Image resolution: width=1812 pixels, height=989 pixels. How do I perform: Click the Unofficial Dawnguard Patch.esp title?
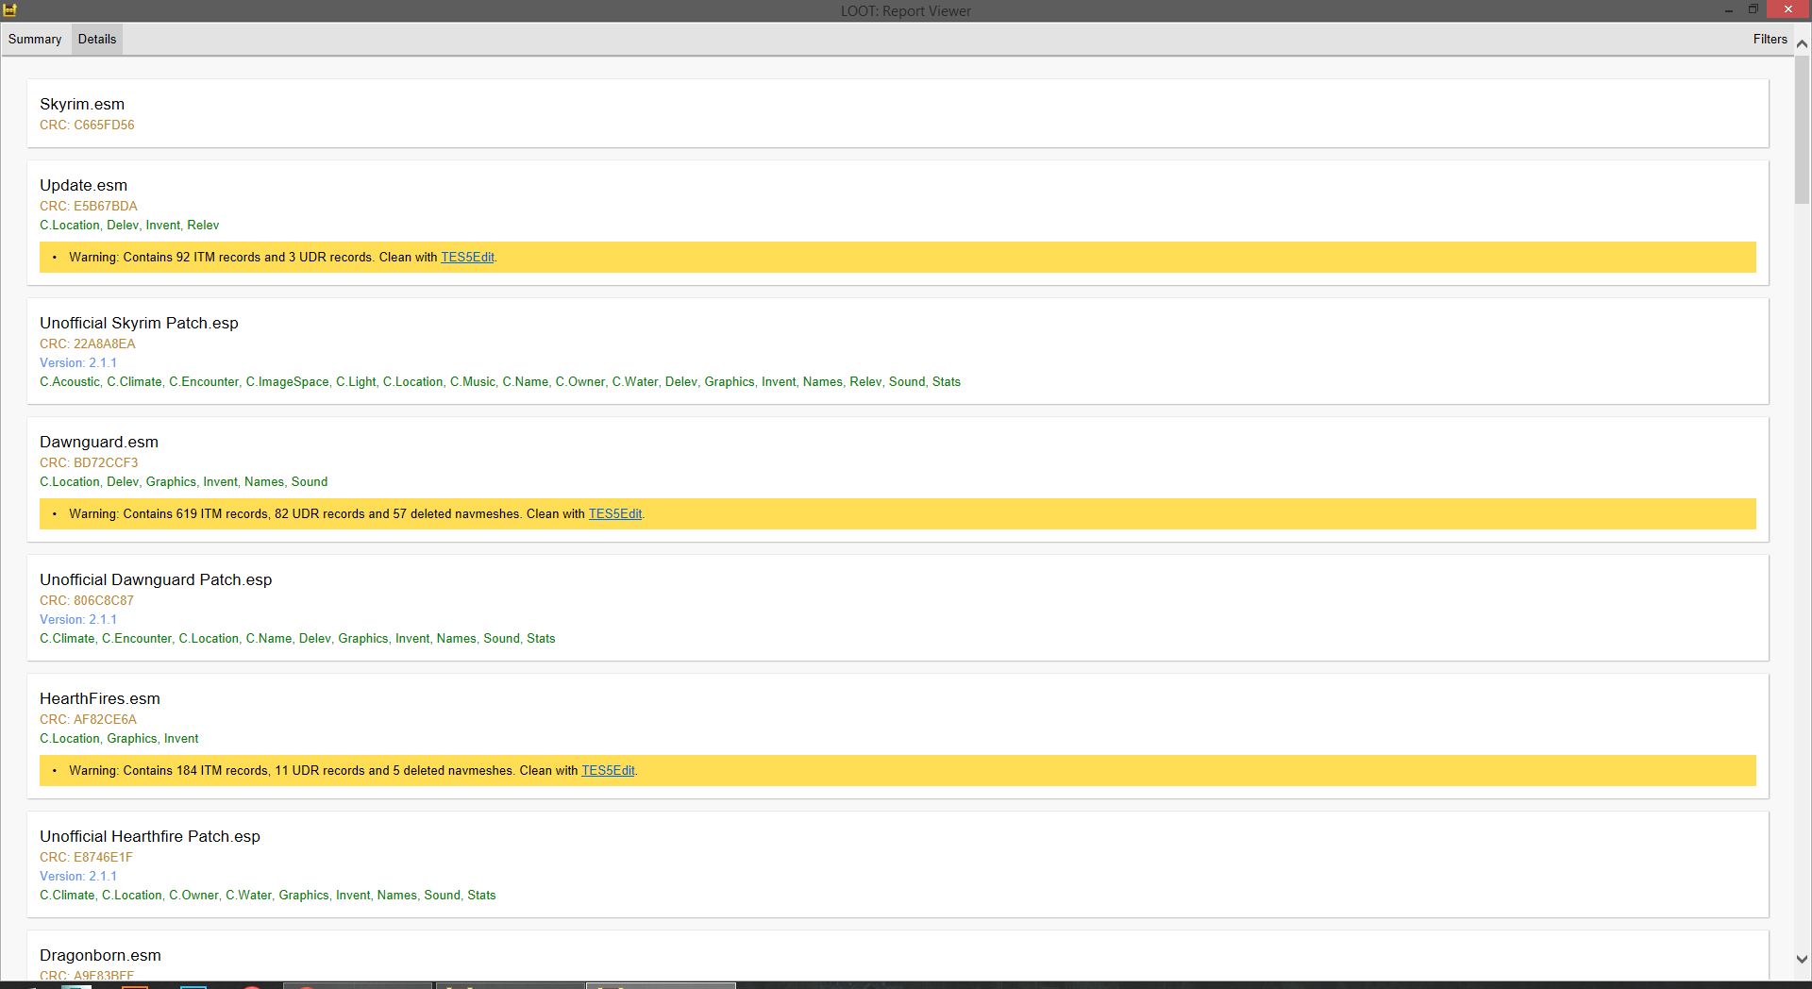(156, 579)
